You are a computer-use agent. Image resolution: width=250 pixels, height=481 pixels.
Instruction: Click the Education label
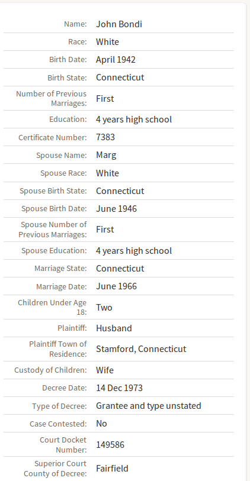(68, 120)
